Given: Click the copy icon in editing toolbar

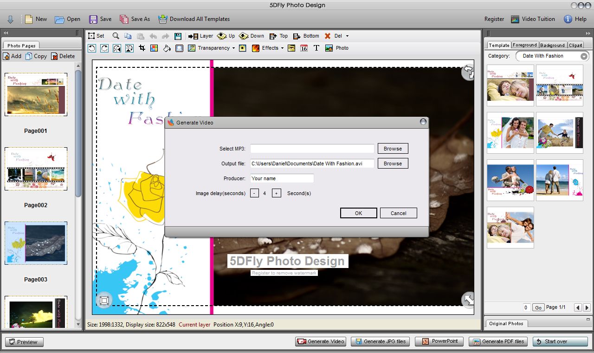Looking at the screenshot, I should 128,36.
